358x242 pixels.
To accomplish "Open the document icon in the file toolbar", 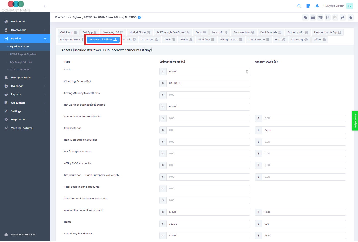I will click(x=328, y=17).
